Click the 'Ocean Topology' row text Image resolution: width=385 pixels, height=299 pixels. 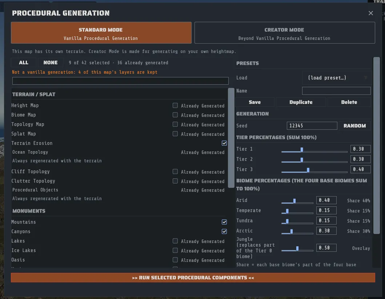tap(30, 152)
